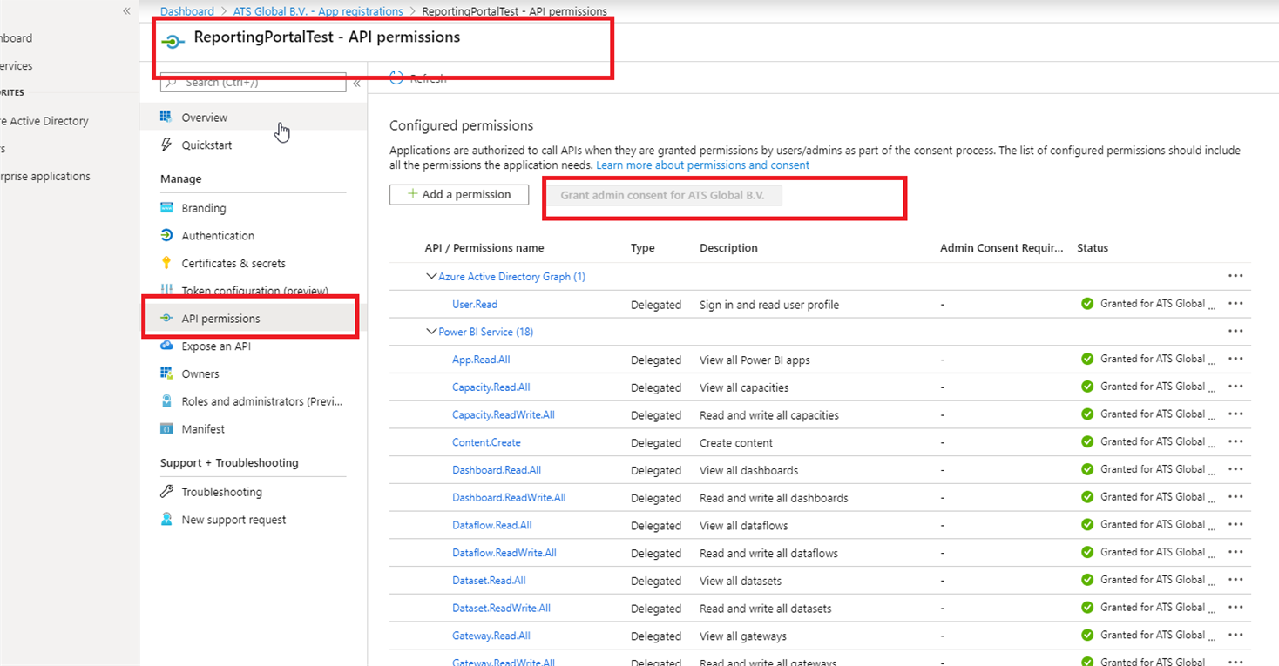
Task: Click 'Read and write all datasets' description
Action: 766,609
